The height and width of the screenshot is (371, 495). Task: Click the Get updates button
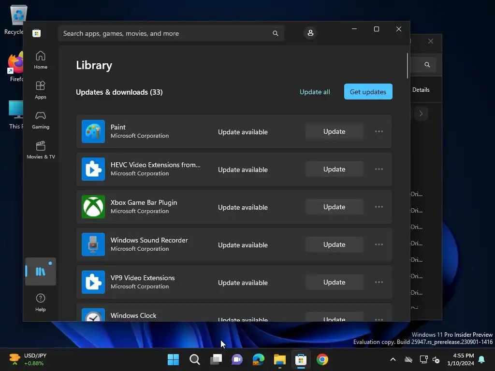click(x=368, y=91)
